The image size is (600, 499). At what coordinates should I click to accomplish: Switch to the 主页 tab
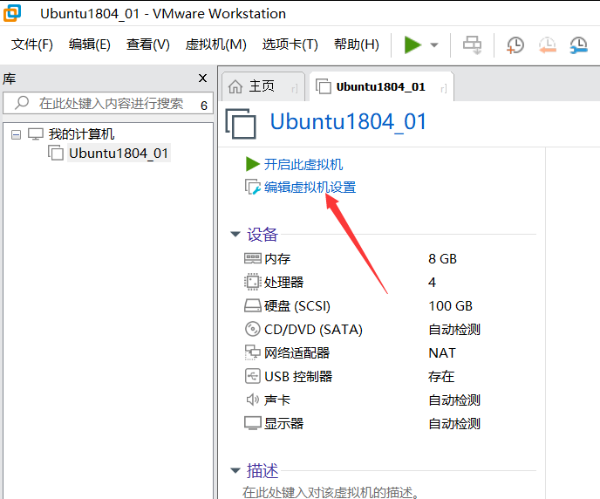click(262, 86)
